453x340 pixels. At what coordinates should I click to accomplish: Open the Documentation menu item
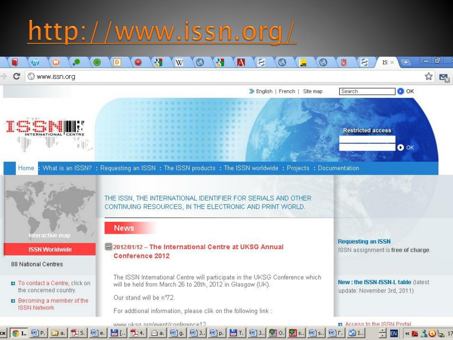tap(338, 168)
